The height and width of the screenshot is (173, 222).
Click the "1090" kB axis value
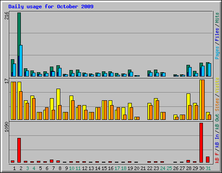(7, 127)
